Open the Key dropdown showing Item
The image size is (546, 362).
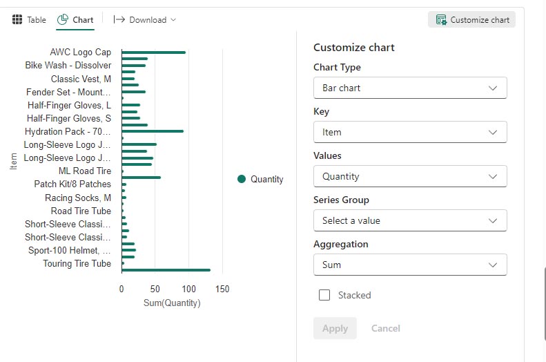(x=410, y=132)
